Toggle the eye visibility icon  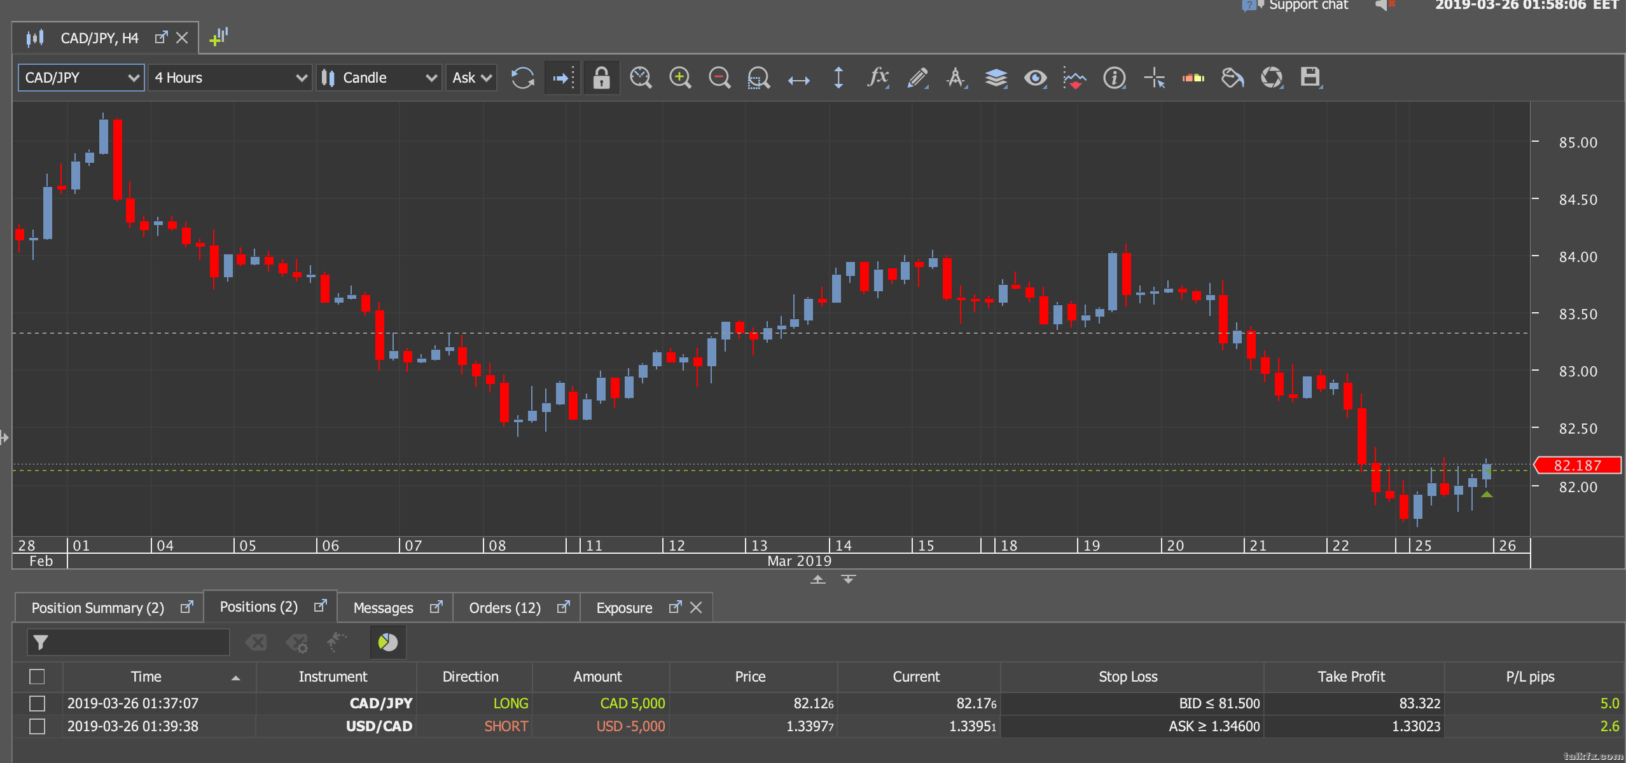pyautogui.click(x=1036, y=78)
